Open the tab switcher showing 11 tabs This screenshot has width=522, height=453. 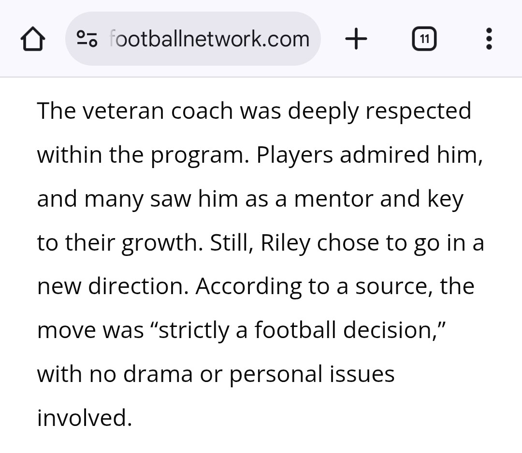point(424,39)
